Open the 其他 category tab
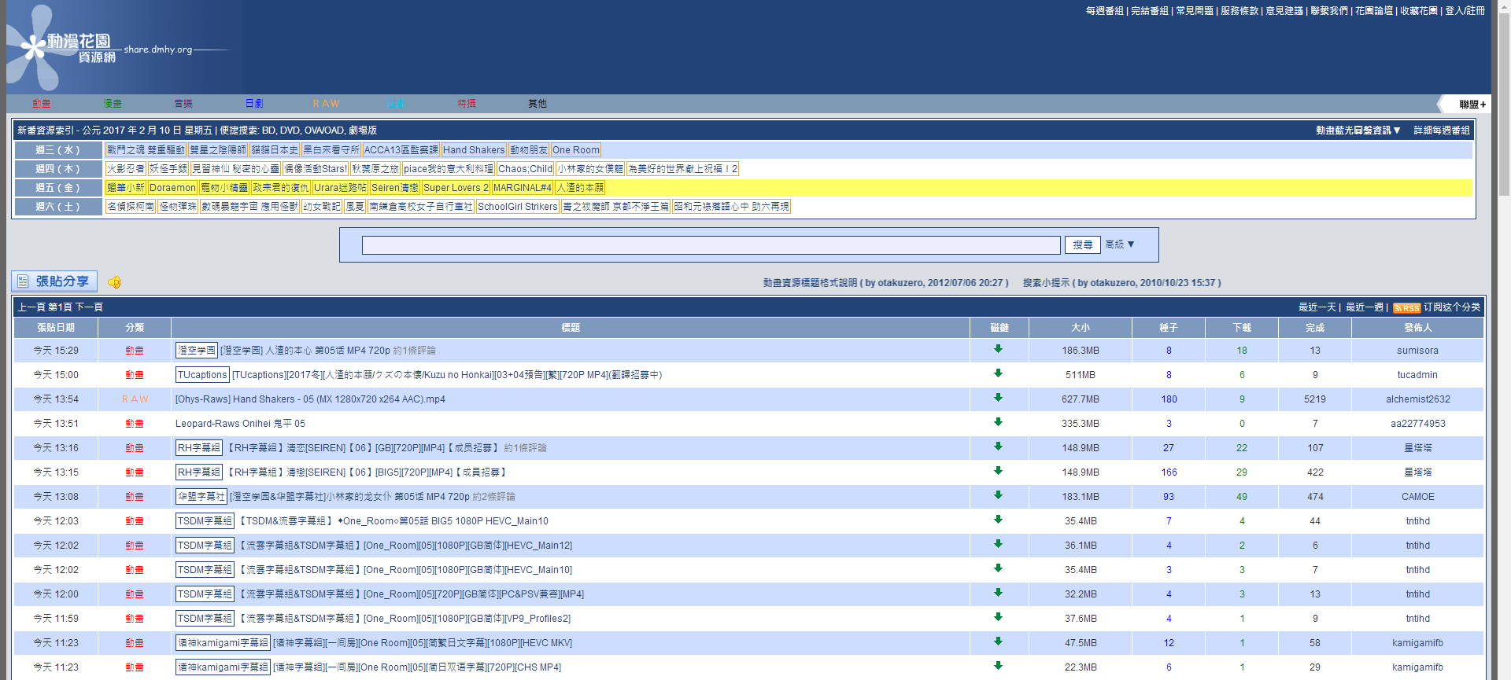The width and height of the screenshot is (1511, 680). 538,104
